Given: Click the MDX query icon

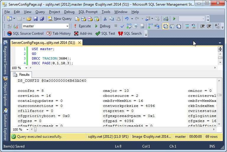Looking at the screenshot, I should coord(84,19).
